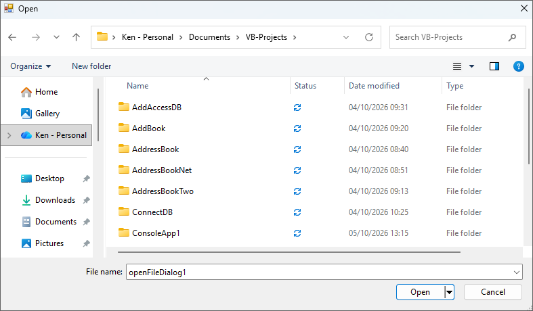Open recent locations chevron
The width and height of the screenshot is (533, 311).
(x=56, y=37)
